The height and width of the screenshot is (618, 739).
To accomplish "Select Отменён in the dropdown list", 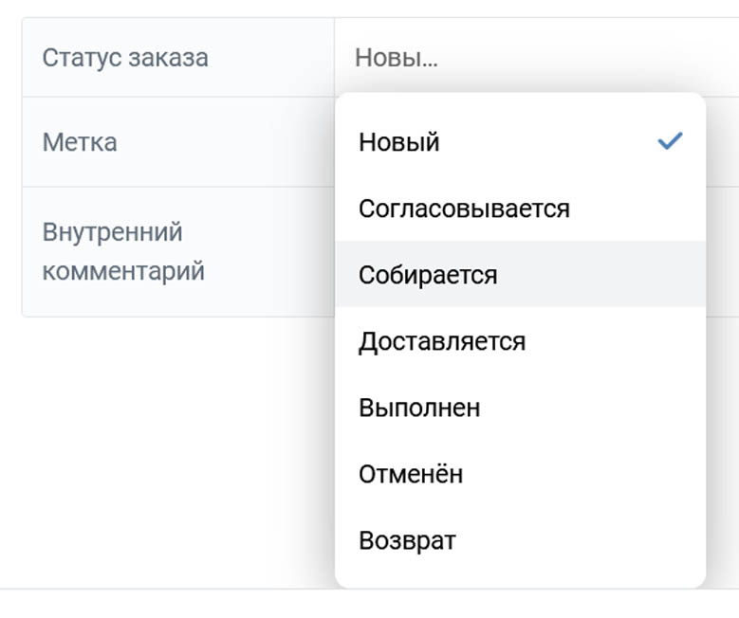I will [520, 474].
